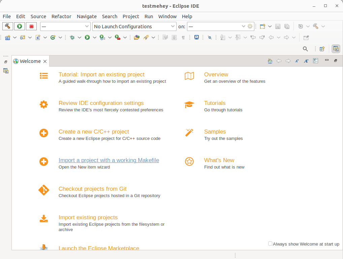Toggle Always show Welcome at start up
This screenshot has height=259, width=343.
pyautogui.click(x=270, y=244)
